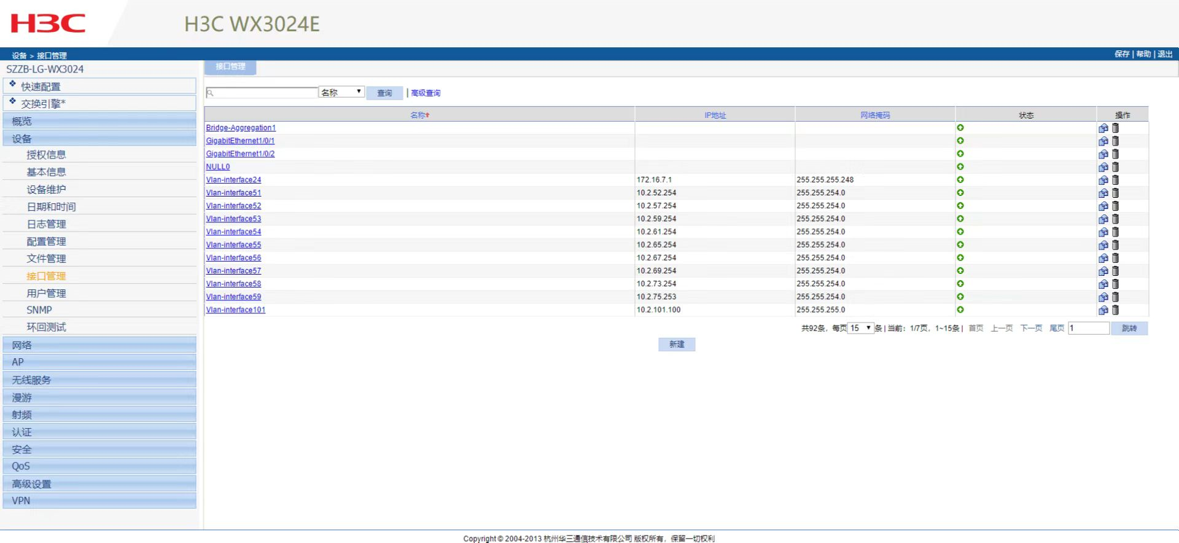
Task: Select the 接口管理 tab
Action: click(x=230, y=67)
